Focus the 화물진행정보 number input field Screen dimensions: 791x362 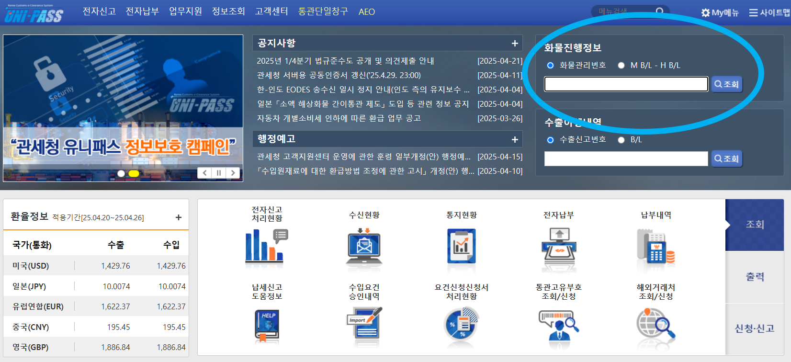[x=626, y=84]
